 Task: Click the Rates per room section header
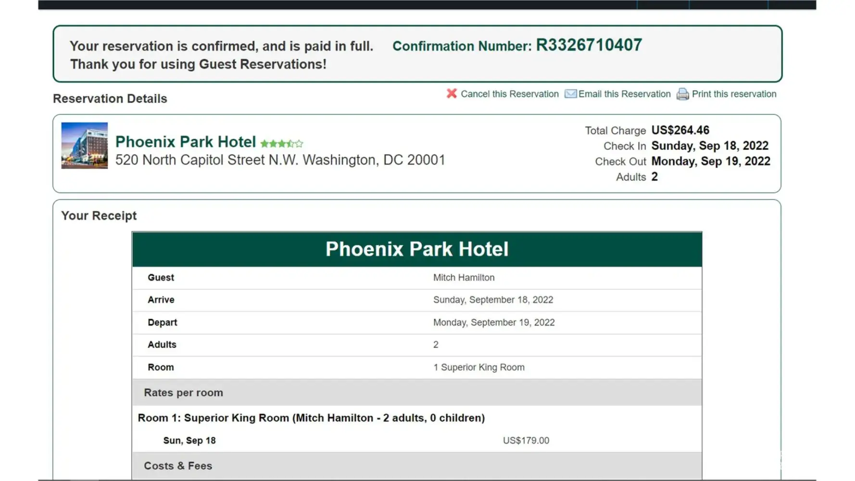tap(183, 392)
